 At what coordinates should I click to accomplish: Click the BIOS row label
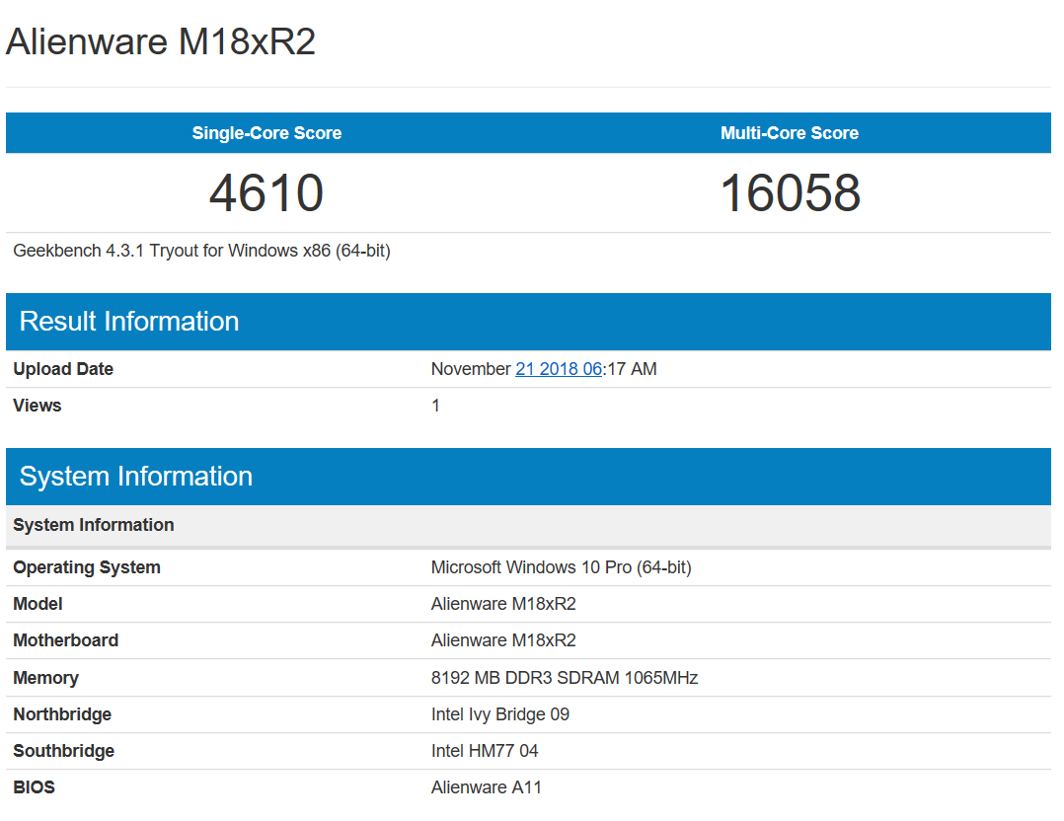34,787
